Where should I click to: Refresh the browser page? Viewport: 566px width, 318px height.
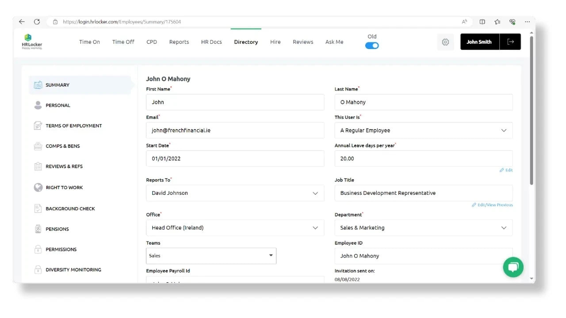[x=37, y=22]
